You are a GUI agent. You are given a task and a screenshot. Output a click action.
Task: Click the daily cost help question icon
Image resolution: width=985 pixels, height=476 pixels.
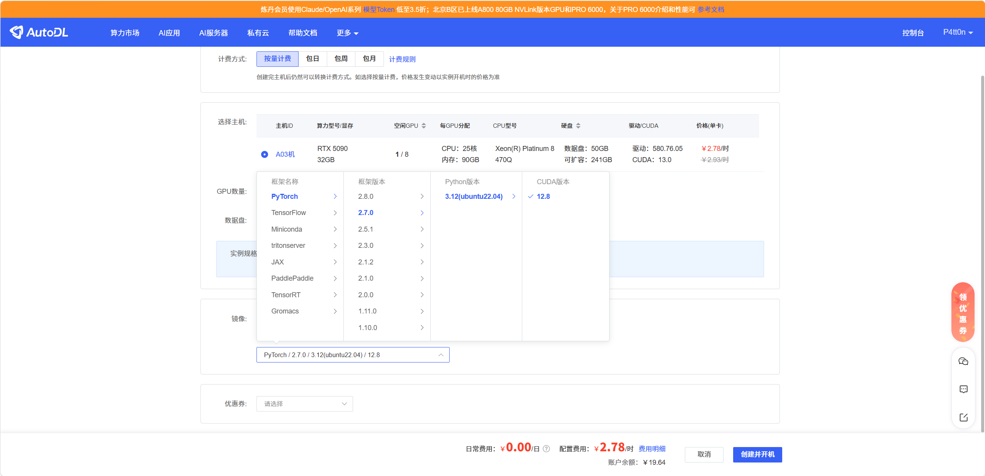pos(546,449)
